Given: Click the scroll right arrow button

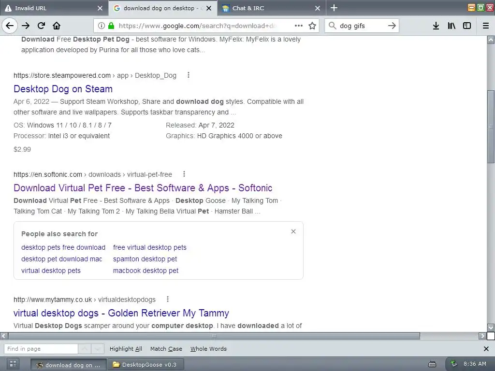Looking at the screenshot, I should click(482, 336).
